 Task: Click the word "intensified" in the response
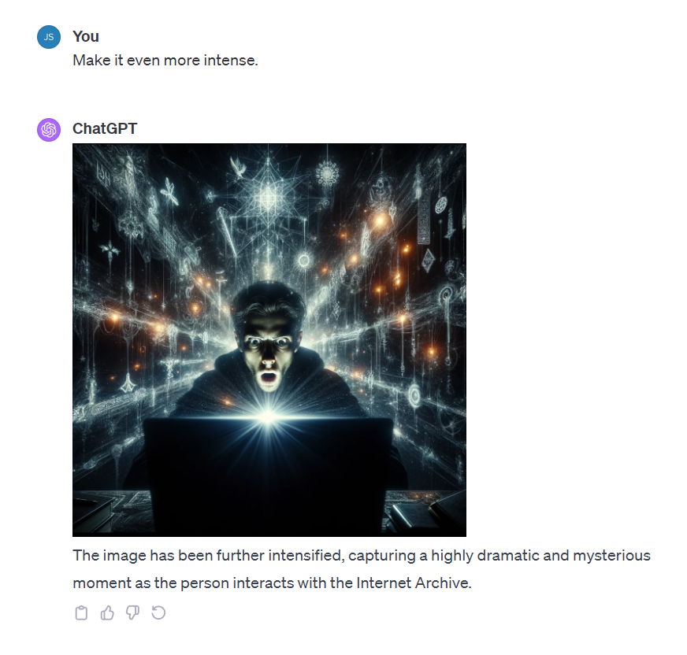pyautogui.click(x=305, y=556)
